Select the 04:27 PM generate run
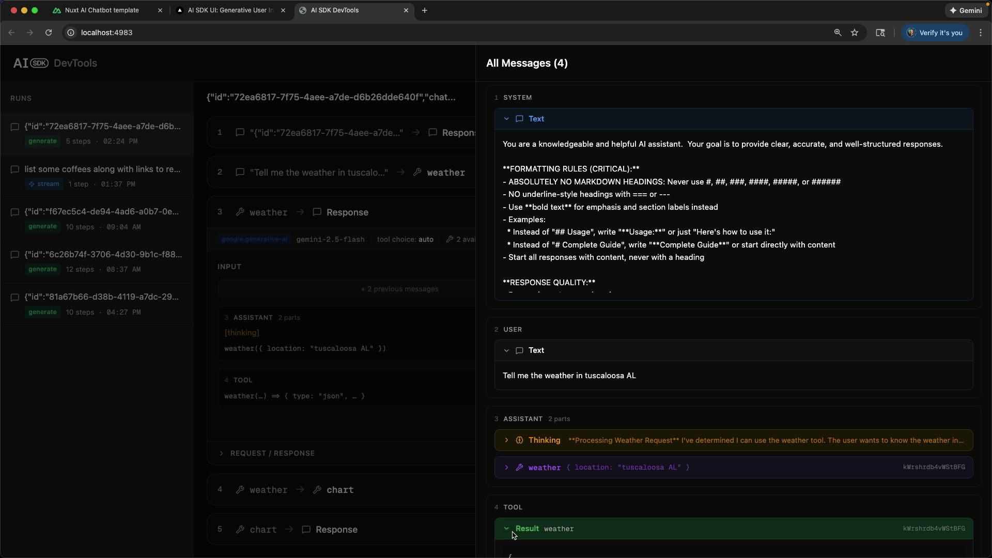The height and width of the screenshot is (558, 992). coord(97,305)
